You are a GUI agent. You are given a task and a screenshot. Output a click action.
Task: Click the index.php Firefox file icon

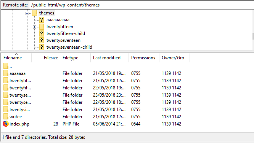click(x=6, y=124)
